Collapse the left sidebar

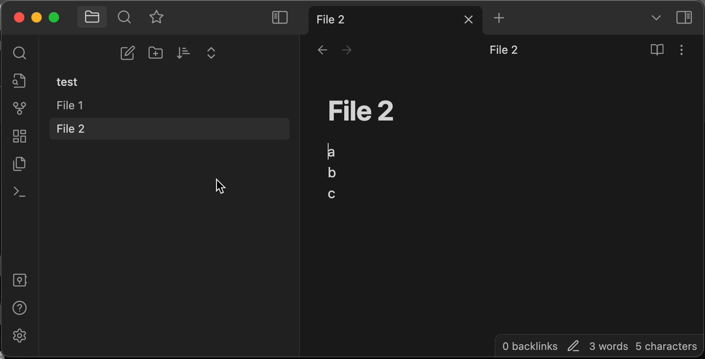click(x=280, y=18)
